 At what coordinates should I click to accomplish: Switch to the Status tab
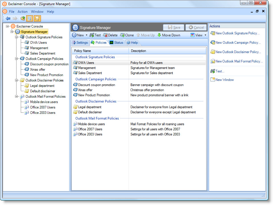pos(116,43)
